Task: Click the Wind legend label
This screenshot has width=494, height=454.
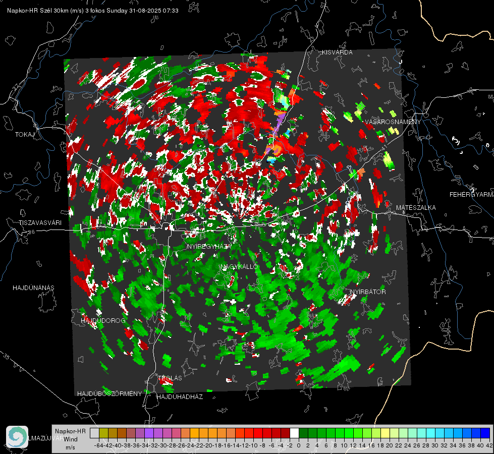Action: tap(71, 439)
